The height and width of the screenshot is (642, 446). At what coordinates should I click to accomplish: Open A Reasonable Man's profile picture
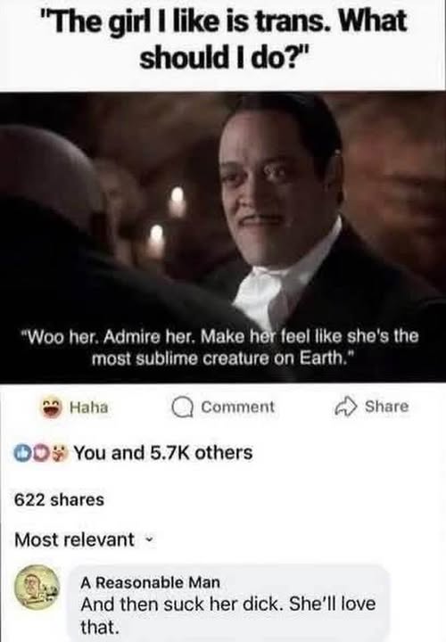pos(37,587)
